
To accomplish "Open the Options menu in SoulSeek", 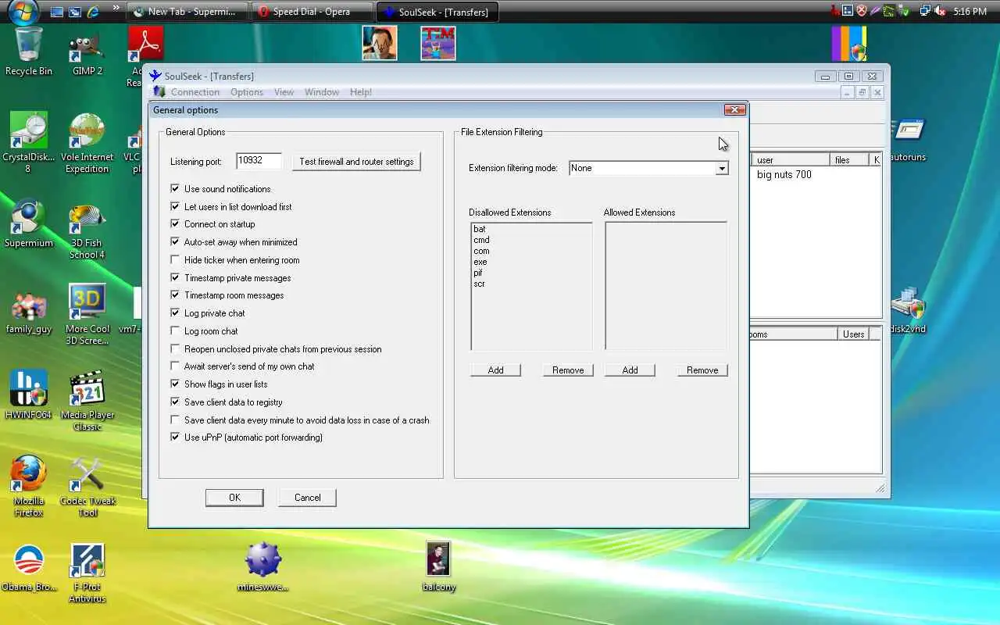I will pyautogui.click(x=247, y=92).
